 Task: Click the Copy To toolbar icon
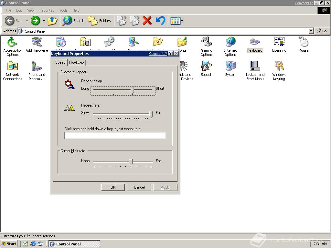click(134, 21)
